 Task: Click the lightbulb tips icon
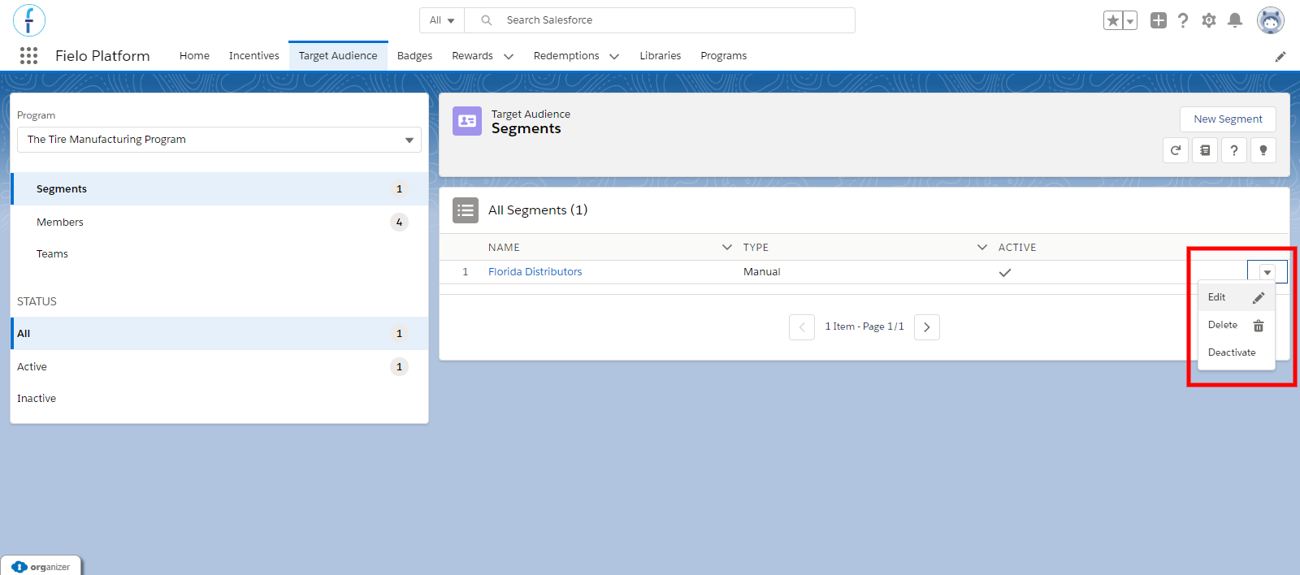pyautogui.click(x=1263, y=150)
